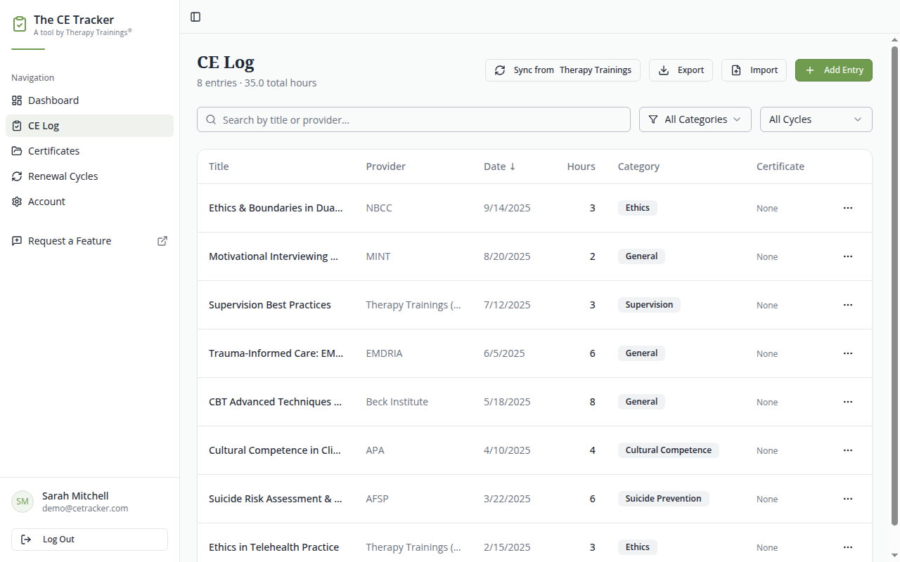Focus the search by title or provider field

click(413, 119)
